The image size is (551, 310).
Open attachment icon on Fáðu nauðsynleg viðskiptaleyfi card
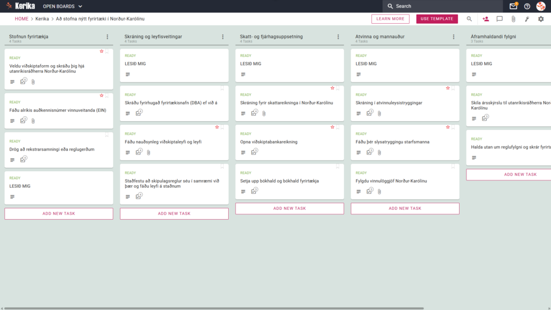149,152
